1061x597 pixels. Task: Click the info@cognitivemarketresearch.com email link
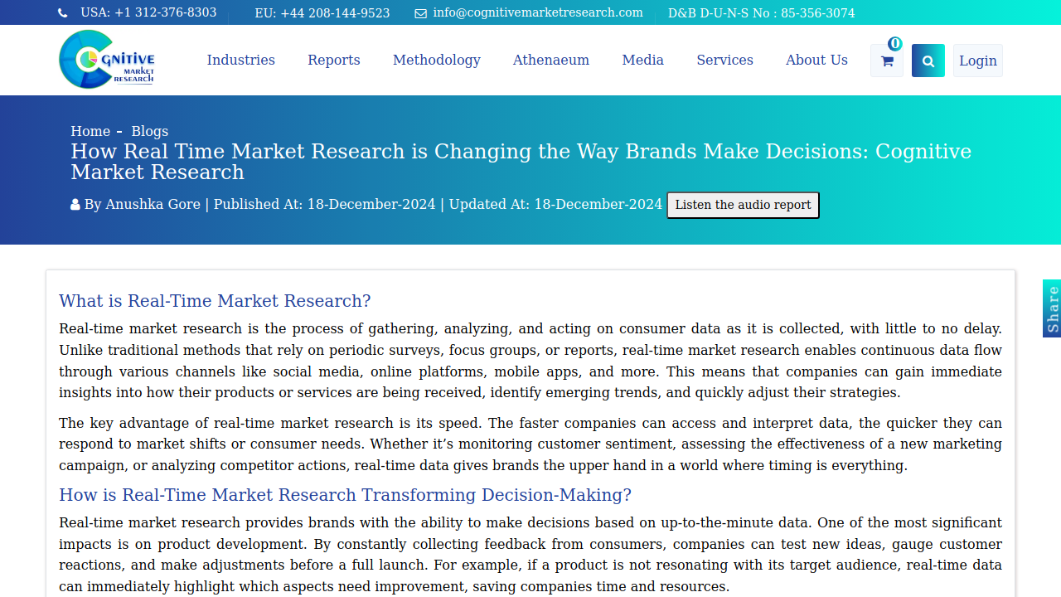point(538,12)
